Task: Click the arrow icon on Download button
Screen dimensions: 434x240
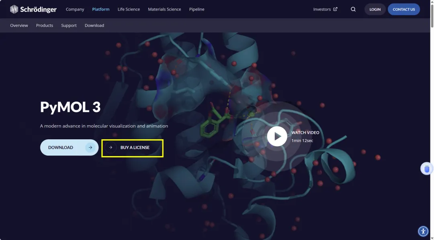Action: tap(90, 147)
